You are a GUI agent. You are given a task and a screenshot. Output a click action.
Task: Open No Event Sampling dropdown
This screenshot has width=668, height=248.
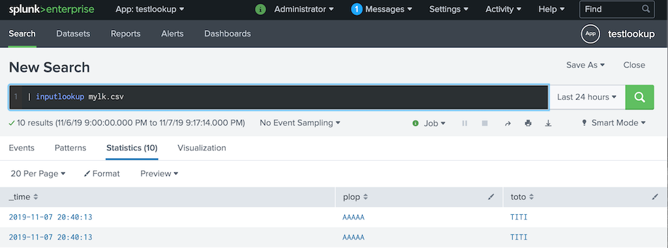click(x=300, y=123)
